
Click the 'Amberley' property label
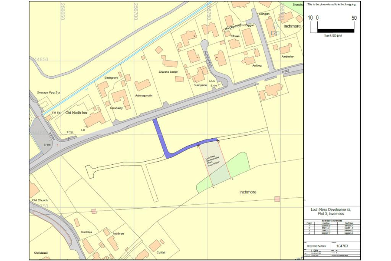(288, 57)
